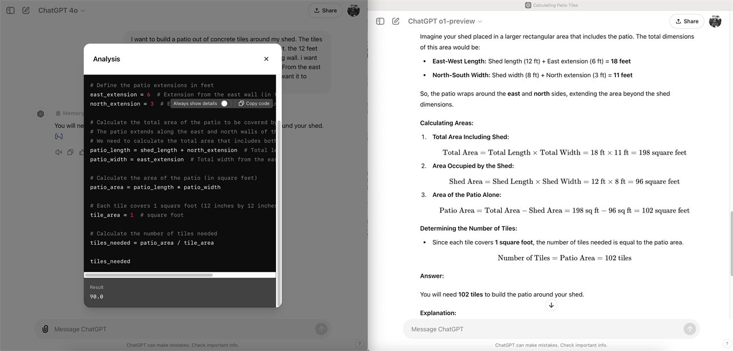Start new chat in o1-preview window
Screen dimensions: 733x351
[396, 21]
